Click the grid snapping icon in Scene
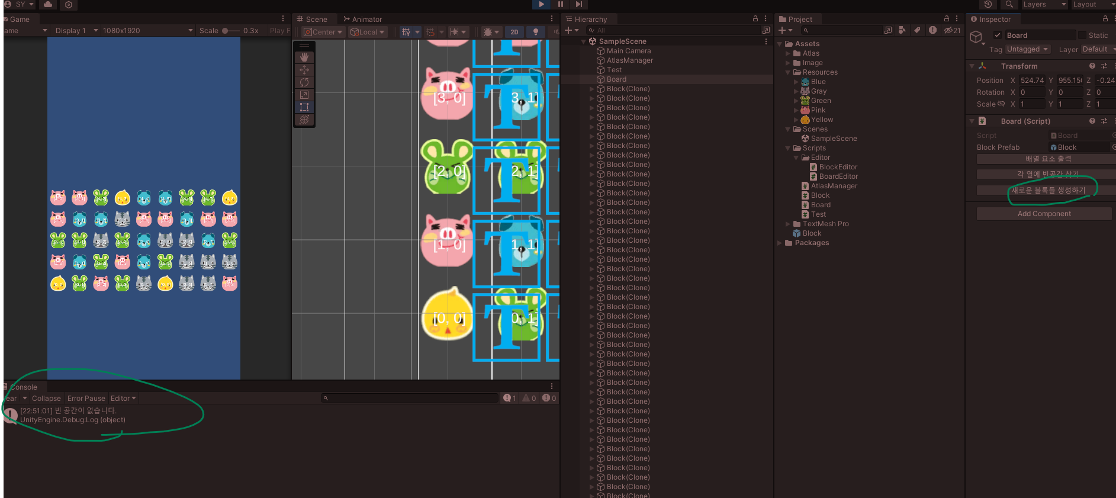This screenshot has height=498, width=1116. tap(430, 32)
